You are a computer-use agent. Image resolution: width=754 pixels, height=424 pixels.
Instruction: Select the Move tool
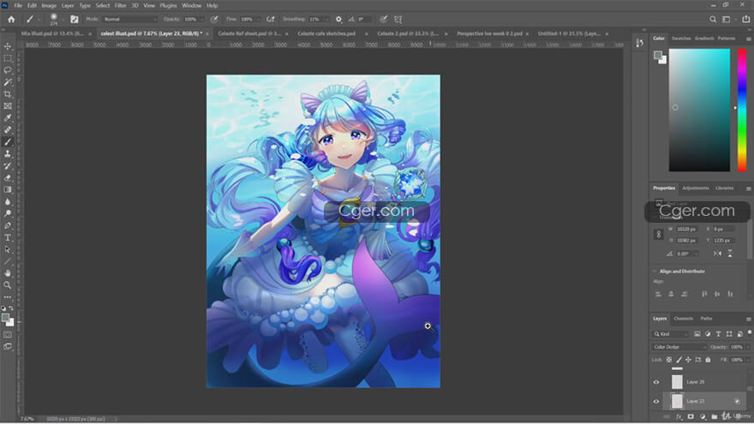coord(8,46)
